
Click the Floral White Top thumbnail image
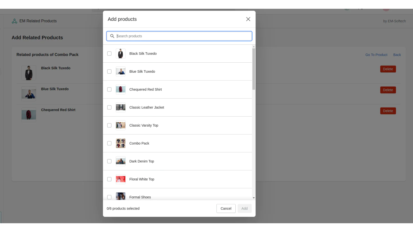click(x=121, y=179)
